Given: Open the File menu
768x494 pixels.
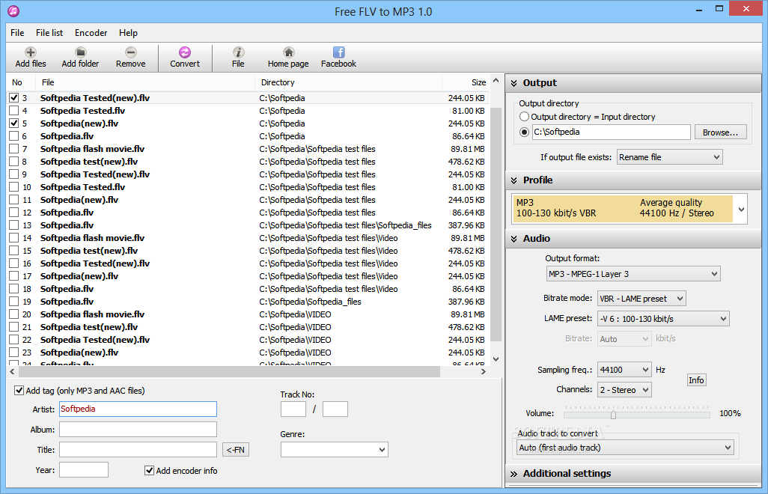Looking at the screenshot, I should (x=17, y=33).
